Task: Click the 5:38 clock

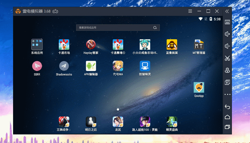Action: click(217, 19)
